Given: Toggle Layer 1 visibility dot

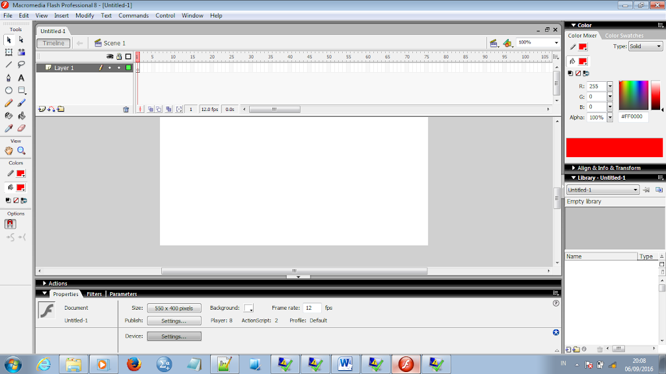Looking at the screenshot, I should click(x=110, y=68).
